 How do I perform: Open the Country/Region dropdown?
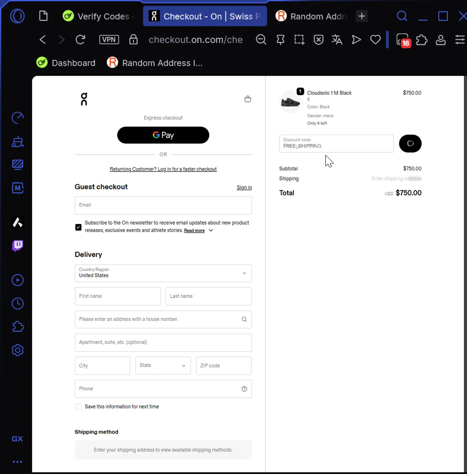pyautogui.click(x=163, y=273)
